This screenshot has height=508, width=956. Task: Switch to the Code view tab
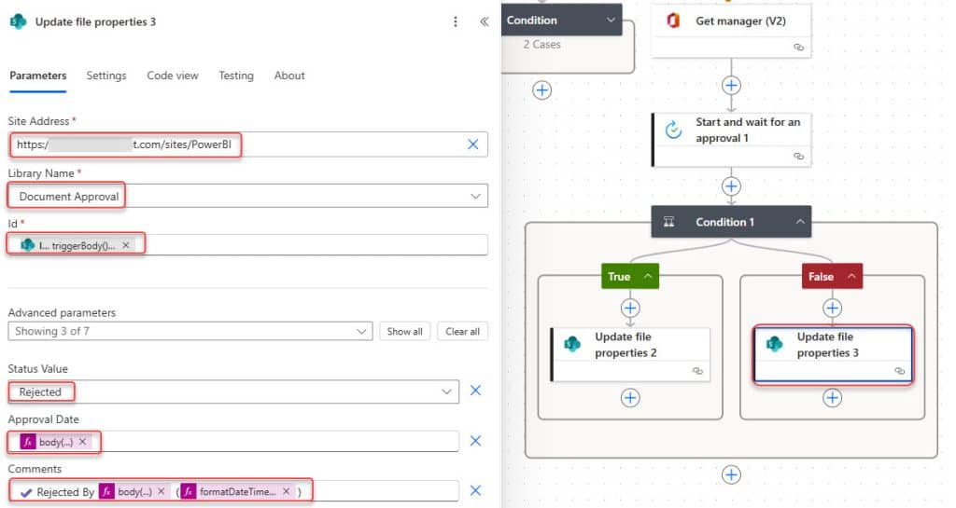[x=173, y=76]
